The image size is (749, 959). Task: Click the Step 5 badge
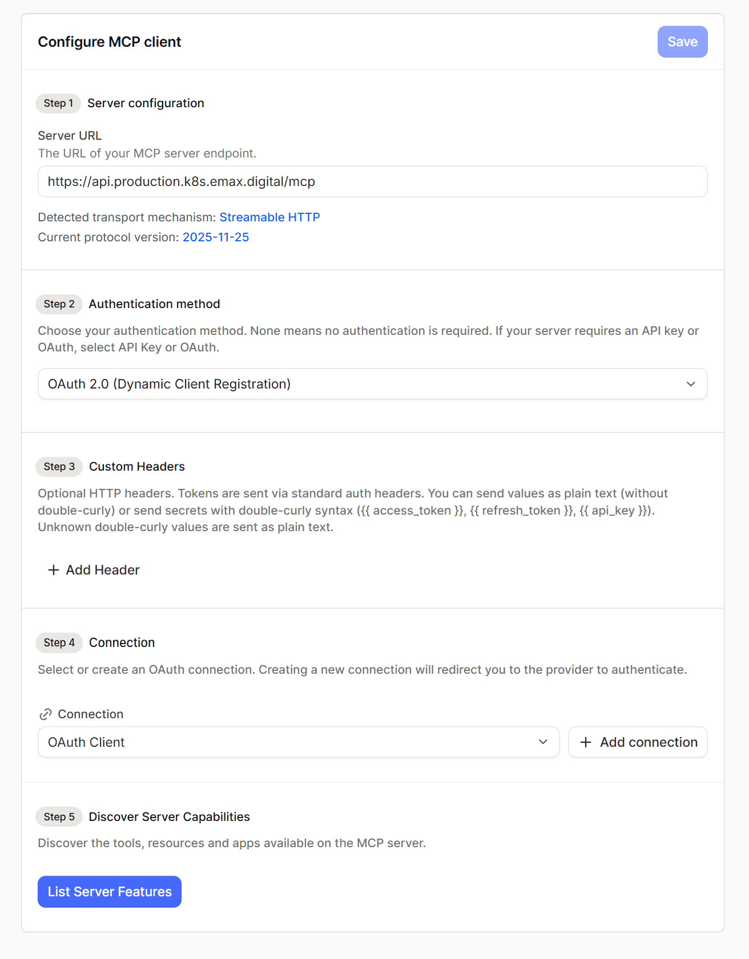tap(59, 817)
